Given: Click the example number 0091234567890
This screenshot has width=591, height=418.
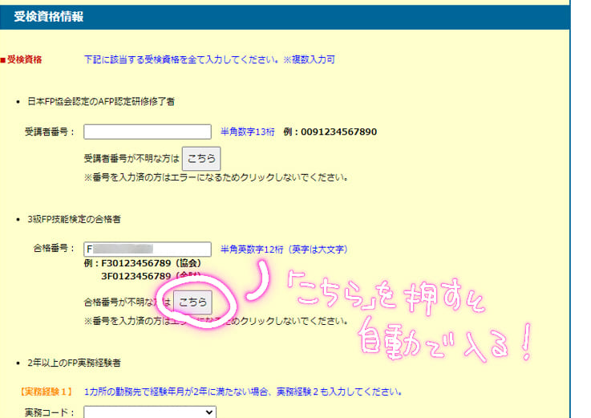Looking at the screenshot, I should coord(338,132).
